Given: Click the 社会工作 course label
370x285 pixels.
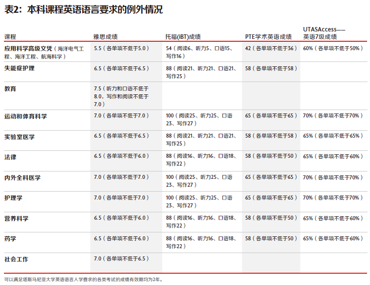Looking at the screenshot, I should pos(16,259).
